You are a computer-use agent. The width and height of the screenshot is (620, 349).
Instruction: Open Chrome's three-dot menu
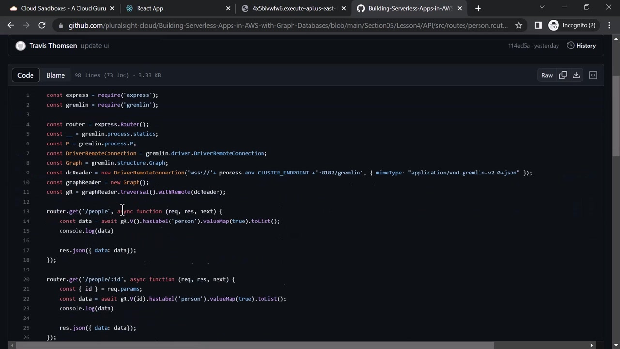click(x=609, y=25)
